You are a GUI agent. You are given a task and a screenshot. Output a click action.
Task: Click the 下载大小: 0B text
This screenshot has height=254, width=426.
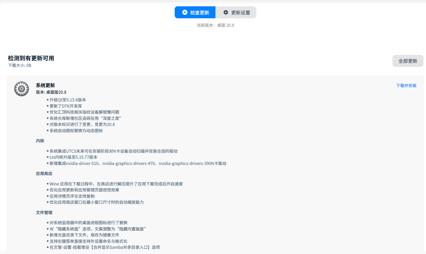[x=20, y=65]
